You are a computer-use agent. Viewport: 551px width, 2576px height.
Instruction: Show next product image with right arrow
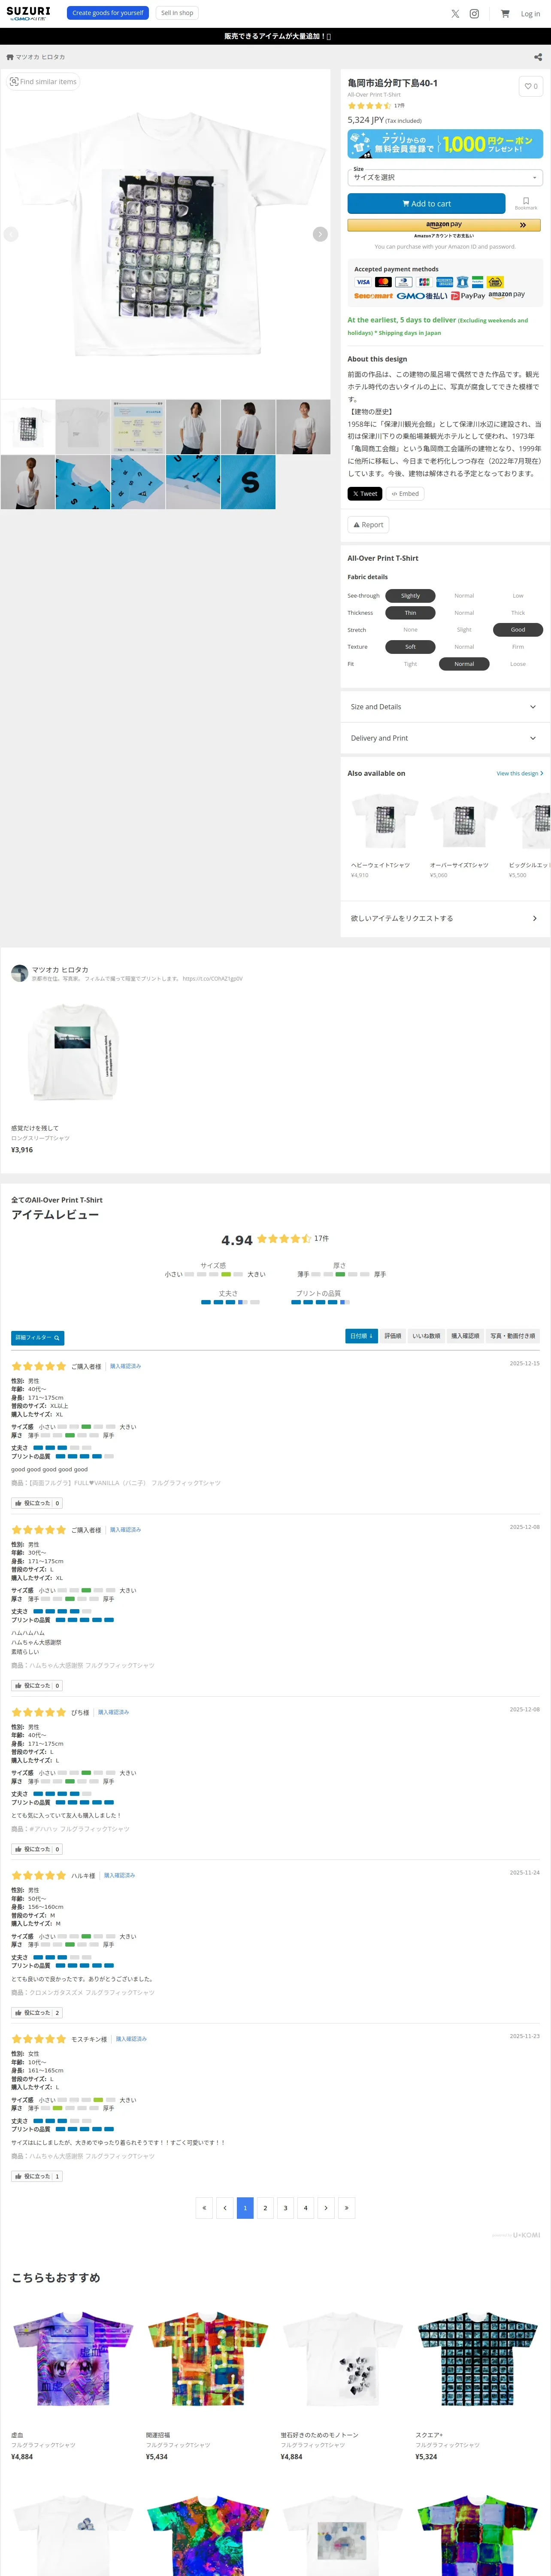320,234
